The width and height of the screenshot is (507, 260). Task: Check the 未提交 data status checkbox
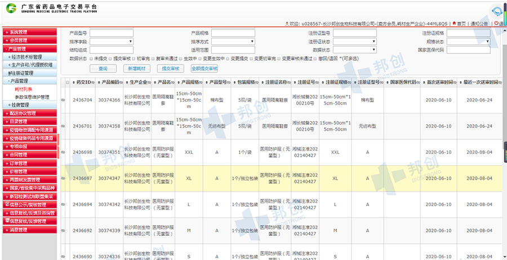pyautogui.click(x=91, y=58)
